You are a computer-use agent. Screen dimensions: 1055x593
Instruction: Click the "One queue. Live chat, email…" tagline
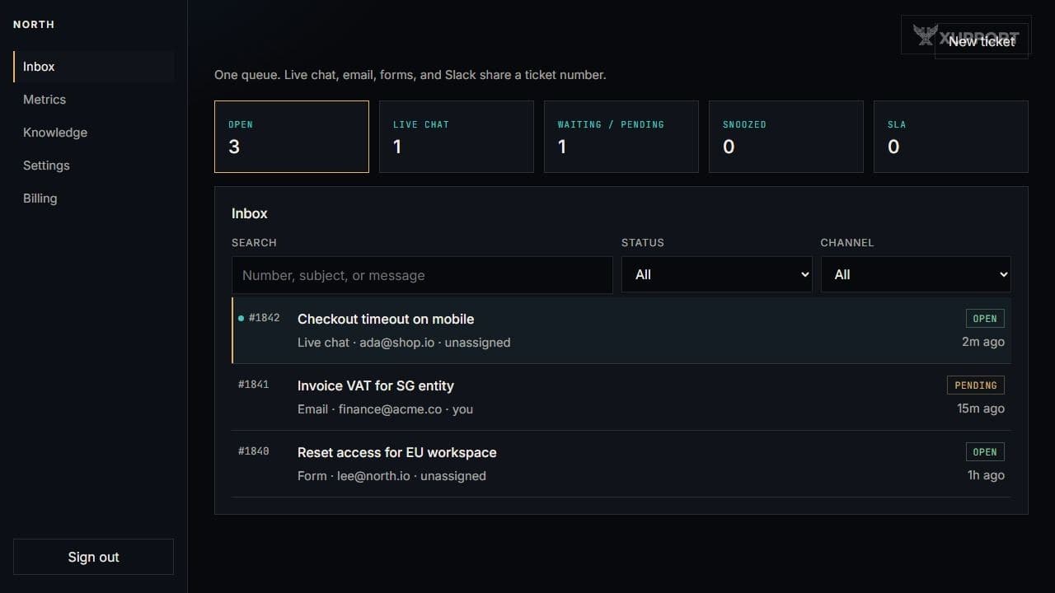tap(410, 75)
